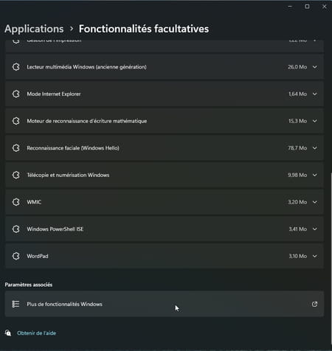Click the icon next to Reconnaissance faciale
332x351 pixels.
tap(16, 148)
